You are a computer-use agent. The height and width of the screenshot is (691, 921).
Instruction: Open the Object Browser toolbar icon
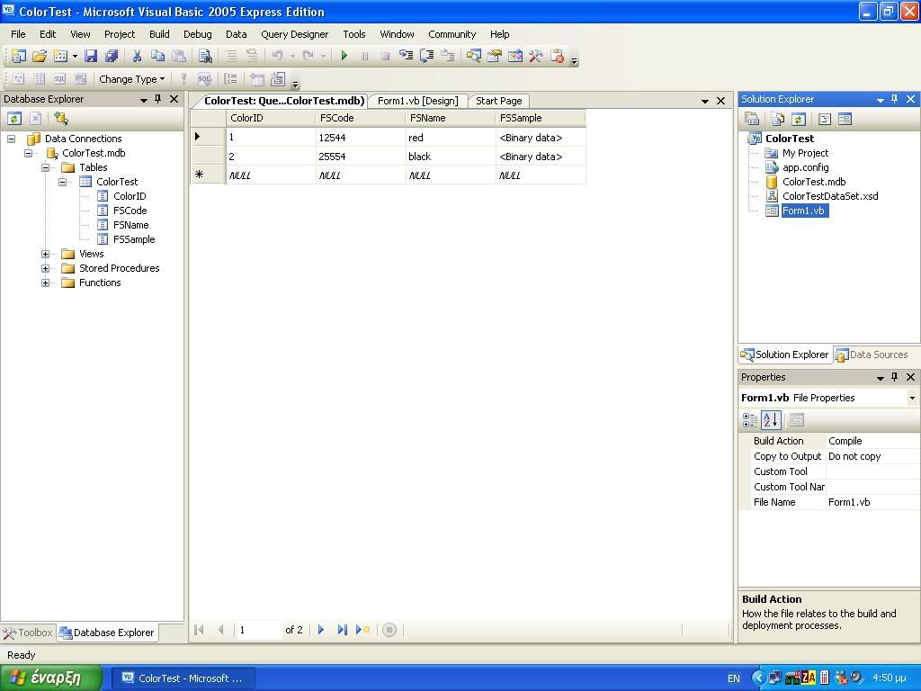(515, 56)
